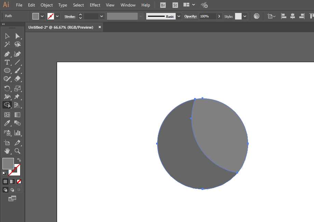Set the paint mode to None
The width and height of the screenshot is (314, 222).
[x=19, y=181]
